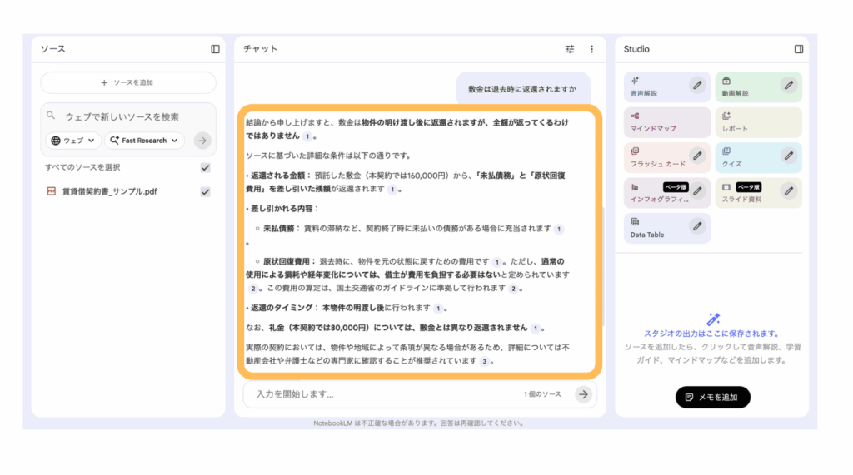The image size is (853, 475).
Task: Open レポート tile
Action: tap(758, 122)
